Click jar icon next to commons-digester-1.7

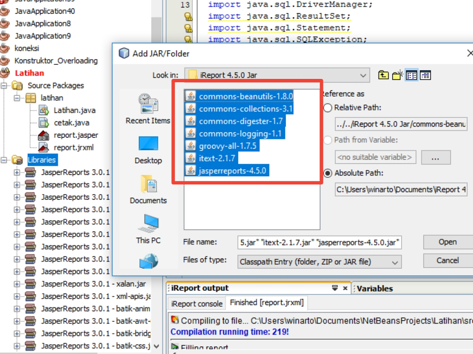(191, 121)
